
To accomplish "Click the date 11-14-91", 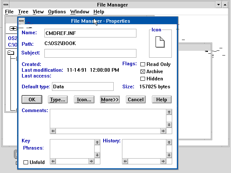I will click(77, 70).
